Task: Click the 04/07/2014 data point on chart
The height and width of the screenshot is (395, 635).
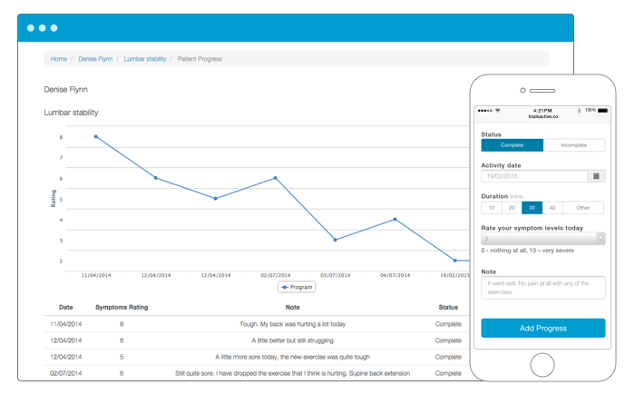Action: click(395, 219)
